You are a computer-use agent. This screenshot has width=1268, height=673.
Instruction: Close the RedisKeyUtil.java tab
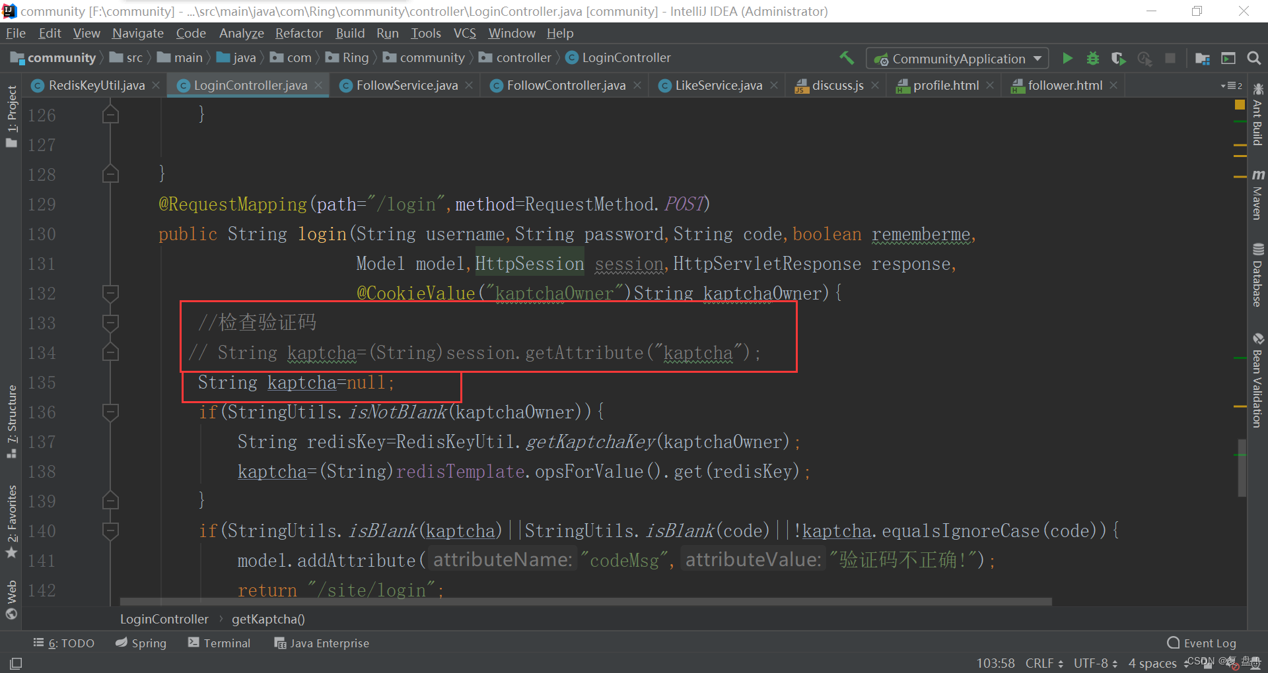pyautogui.click(x=156, y=86)
